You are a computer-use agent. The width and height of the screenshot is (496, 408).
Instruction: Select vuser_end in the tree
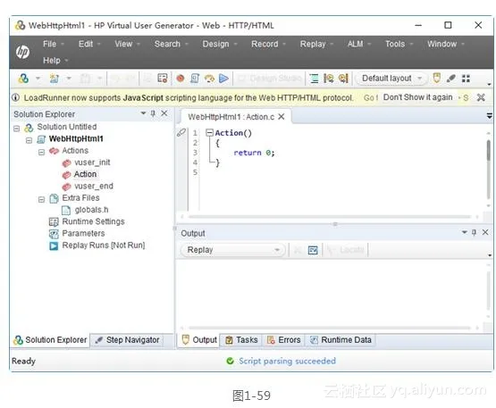point(94,186)
